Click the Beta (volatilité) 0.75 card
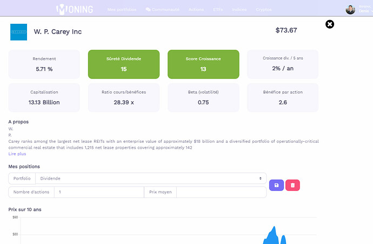 coord(203,97)
